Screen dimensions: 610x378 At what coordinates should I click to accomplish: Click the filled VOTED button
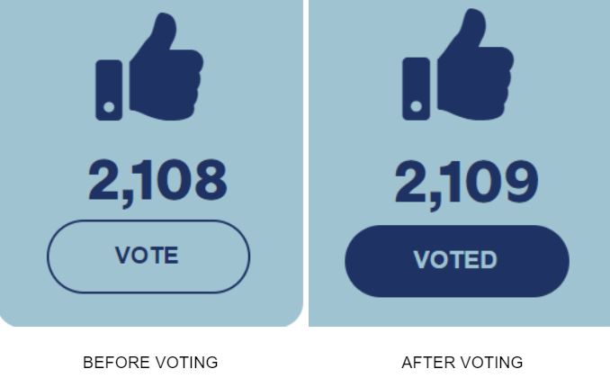[457, 261]
